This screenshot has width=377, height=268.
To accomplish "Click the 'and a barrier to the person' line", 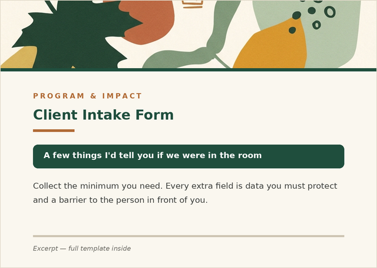I will coord(120,200).
